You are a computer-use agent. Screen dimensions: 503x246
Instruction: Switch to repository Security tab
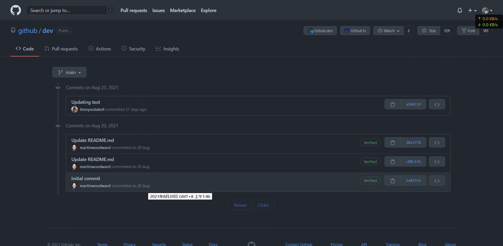click(133, 49)
